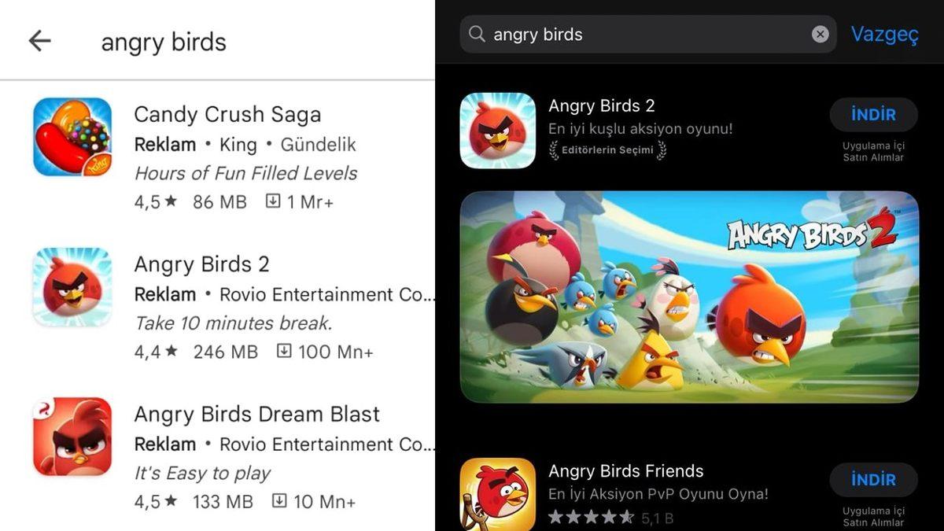Tap the Editörlerin Seçimi badge

pos(607,149)
